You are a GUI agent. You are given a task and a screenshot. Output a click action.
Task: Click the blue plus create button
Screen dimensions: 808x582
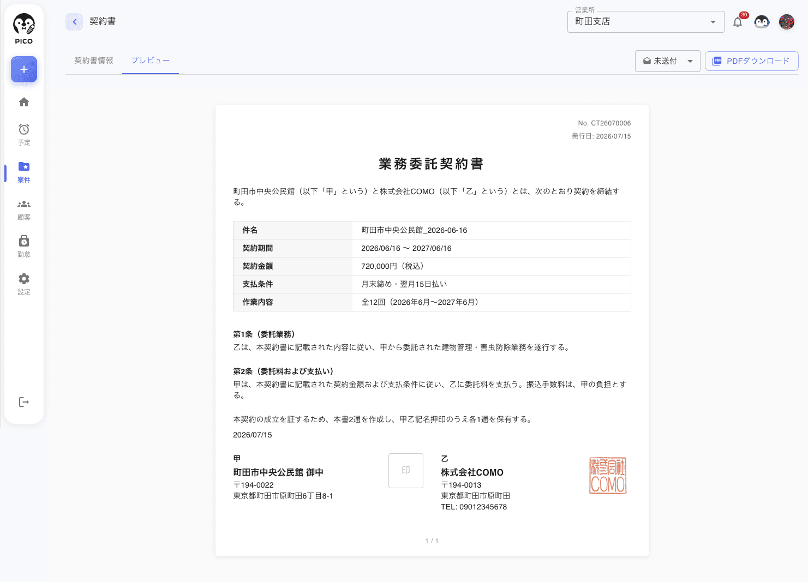click(24, 69)
